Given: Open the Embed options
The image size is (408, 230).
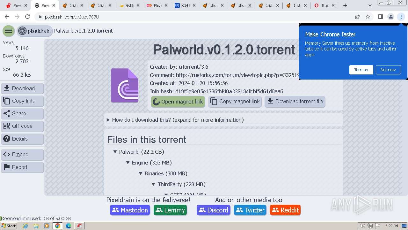Looking at the screenshot, I should click(x=22, y=155).
